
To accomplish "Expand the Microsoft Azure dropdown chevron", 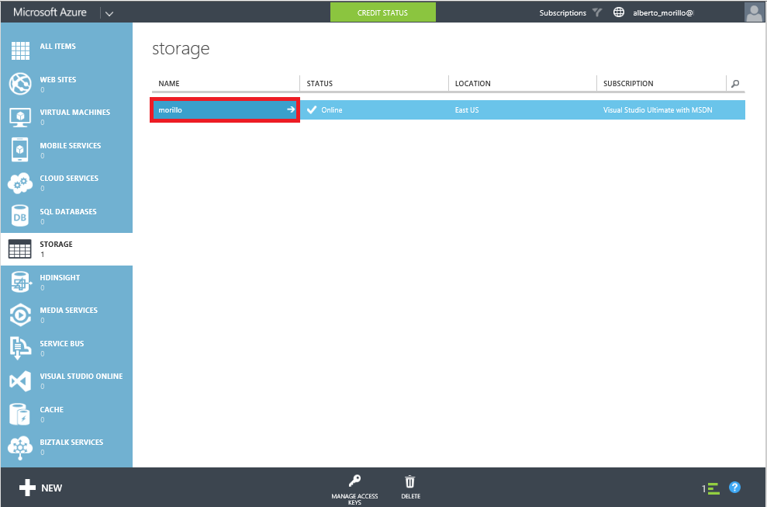I will 109,13.
